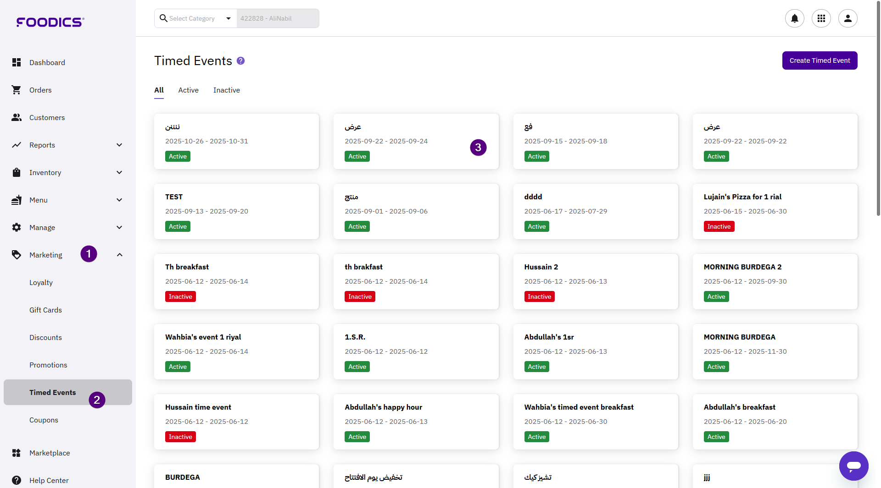Viewport: 881px width, 488px height.
Task: Click the Help Center icon
Action: (17, 480)
